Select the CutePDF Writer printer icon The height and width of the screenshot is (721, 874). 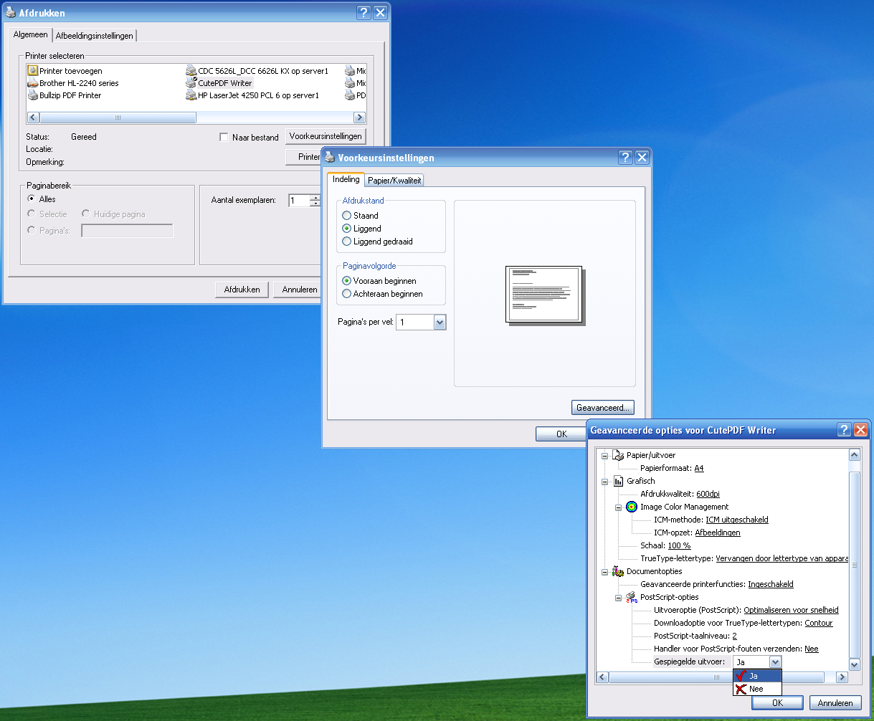191,82
